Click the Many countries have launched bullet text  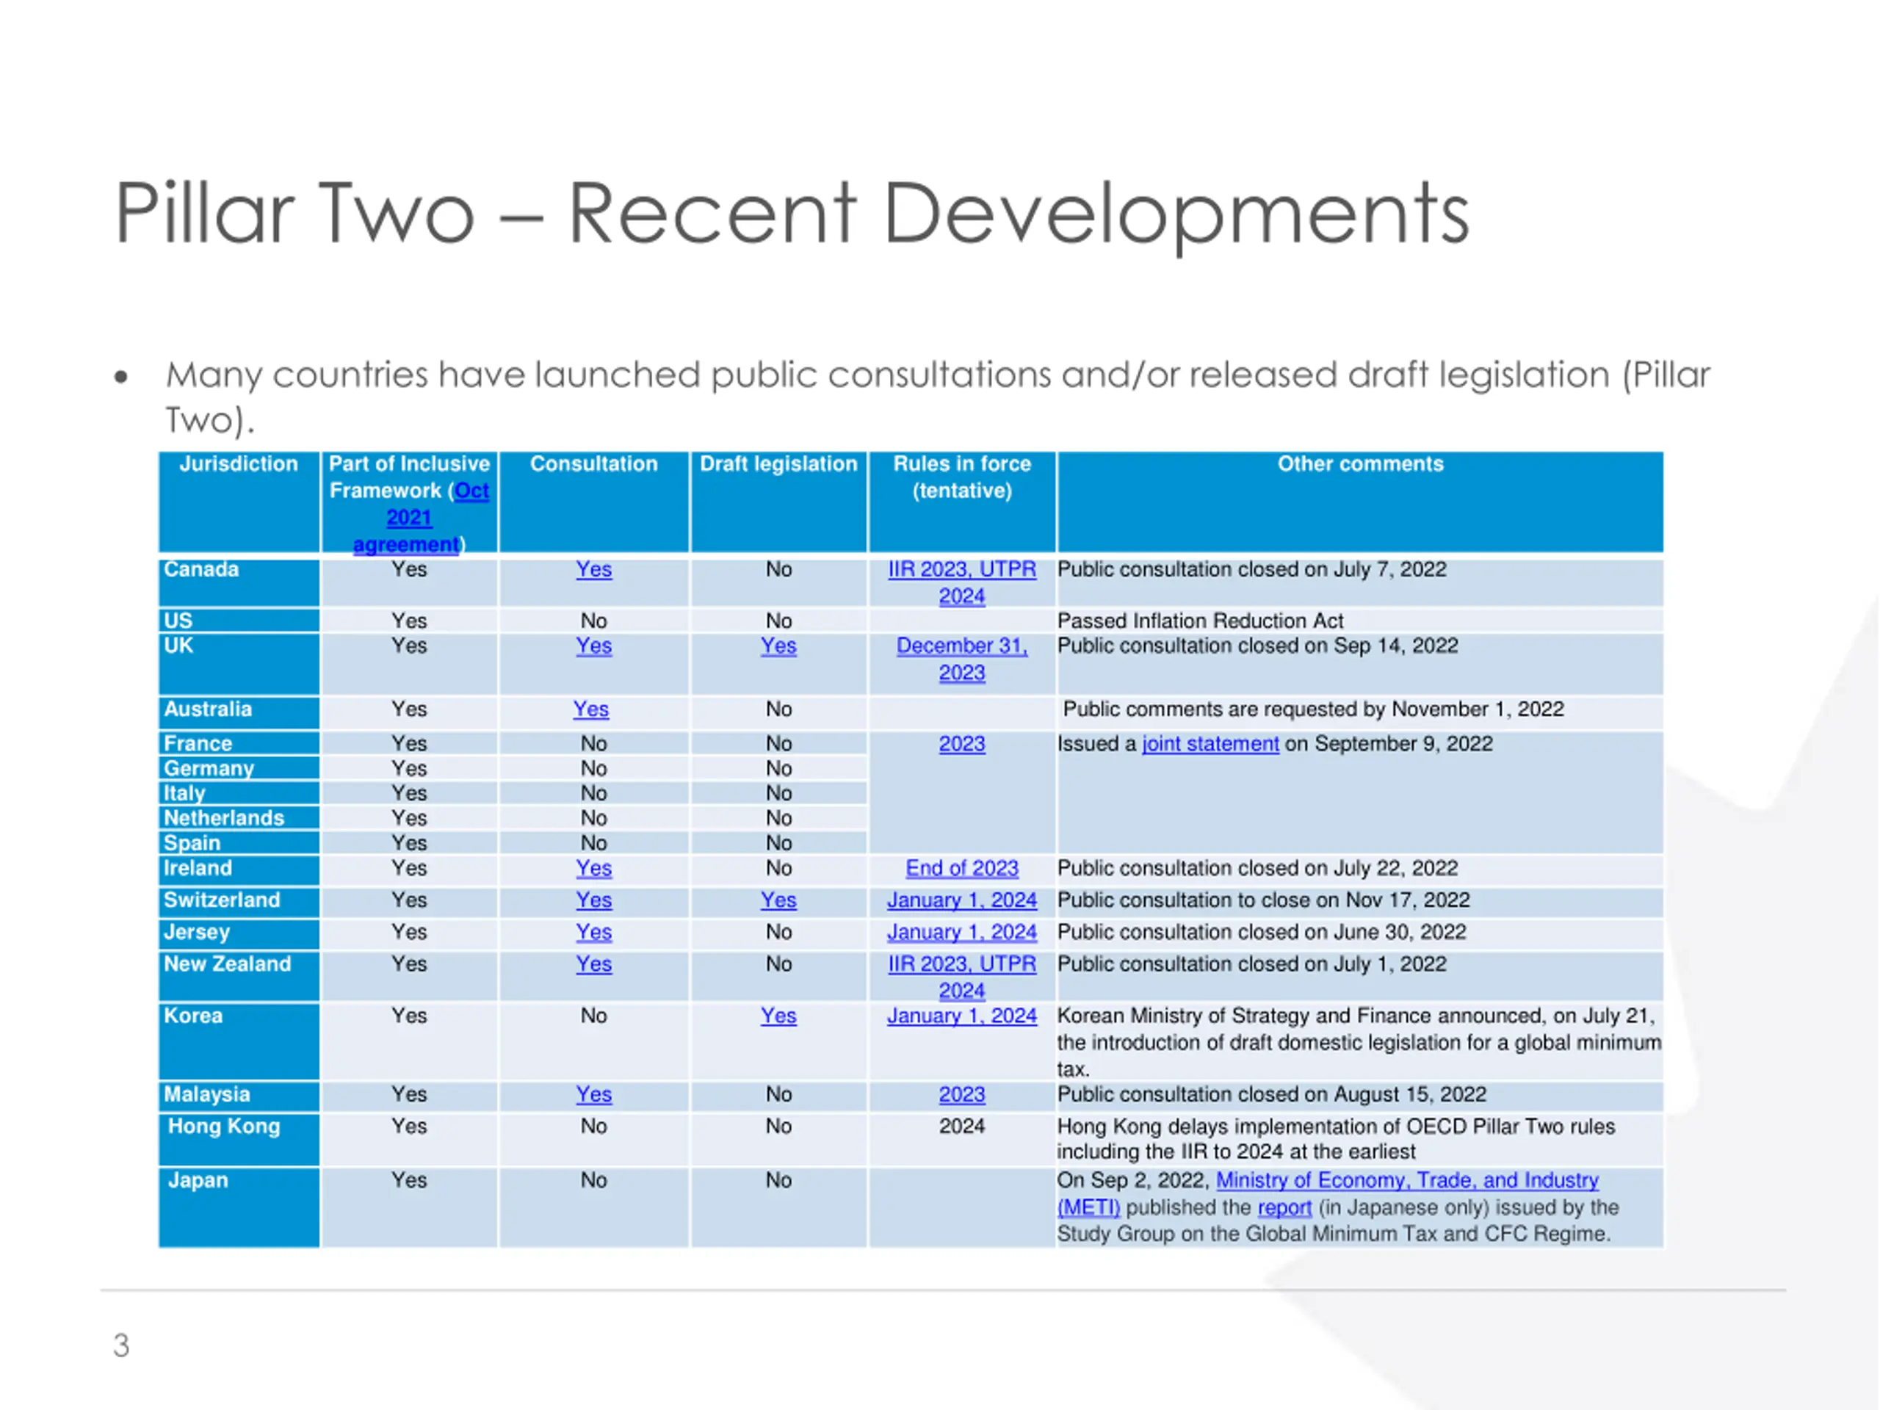[938, 397]
